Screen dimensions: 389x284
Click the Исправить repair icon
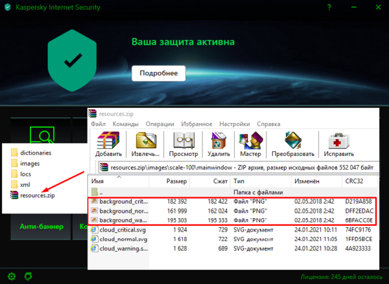click(339, 140)
